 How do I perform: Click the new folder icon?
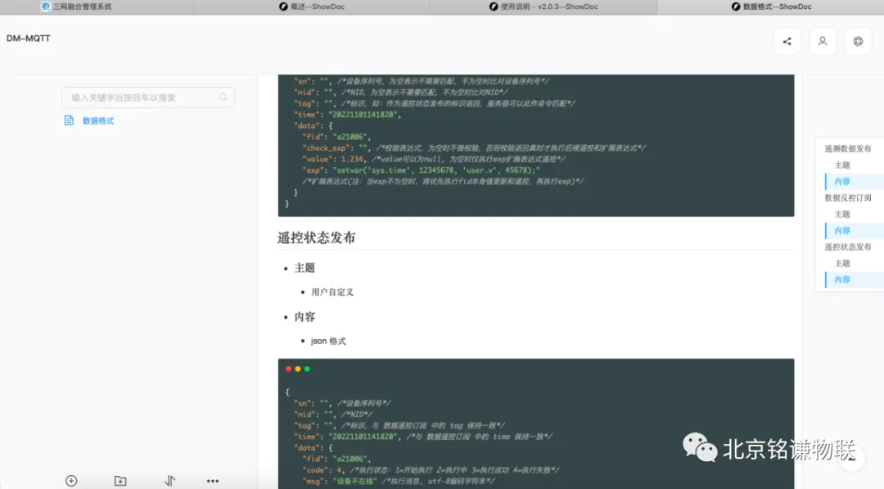pos(120,481)
